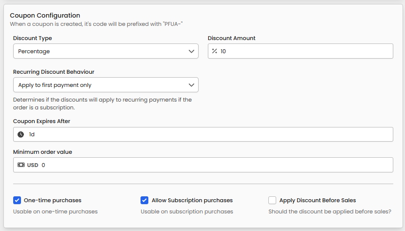Click the Coupon Configuration heading
The image size is (405, 231).
(x=45, y=16)
